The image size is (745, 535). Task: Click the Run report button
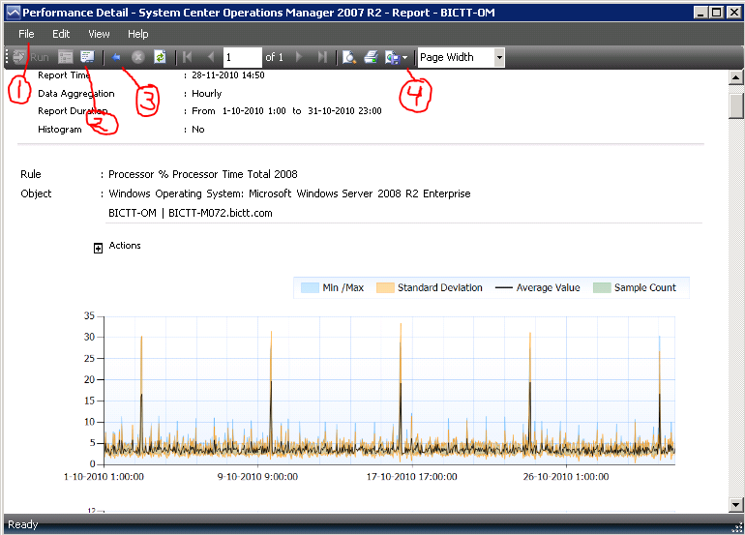click(31, 57)
